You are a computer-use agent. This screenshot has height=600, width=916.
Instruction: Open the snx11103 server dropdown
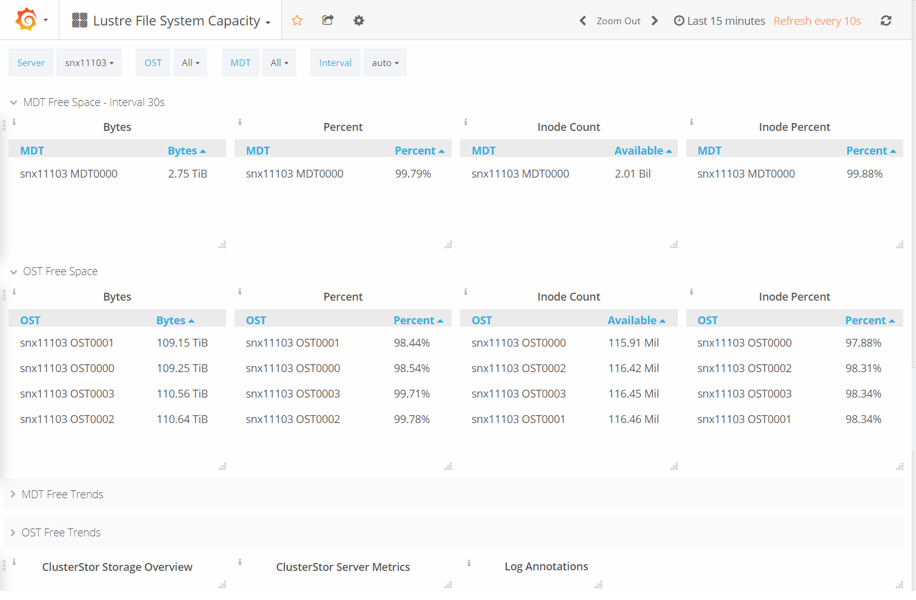[x=89, y=62]
